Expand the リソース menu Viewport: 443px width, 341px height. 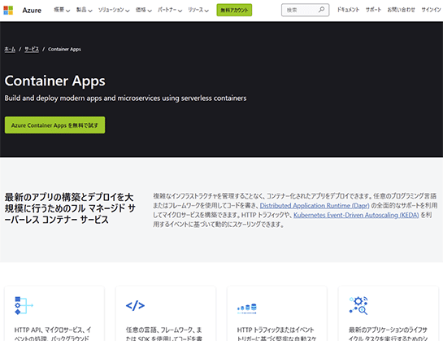point(198,11)
